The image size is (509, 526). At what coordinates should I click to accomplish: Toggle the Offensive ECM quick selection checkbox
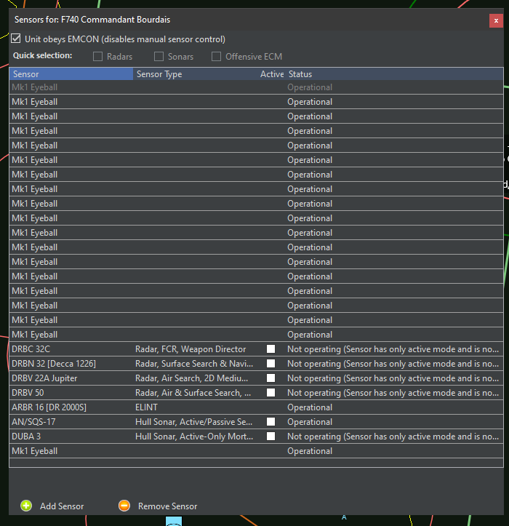(216, 56)
